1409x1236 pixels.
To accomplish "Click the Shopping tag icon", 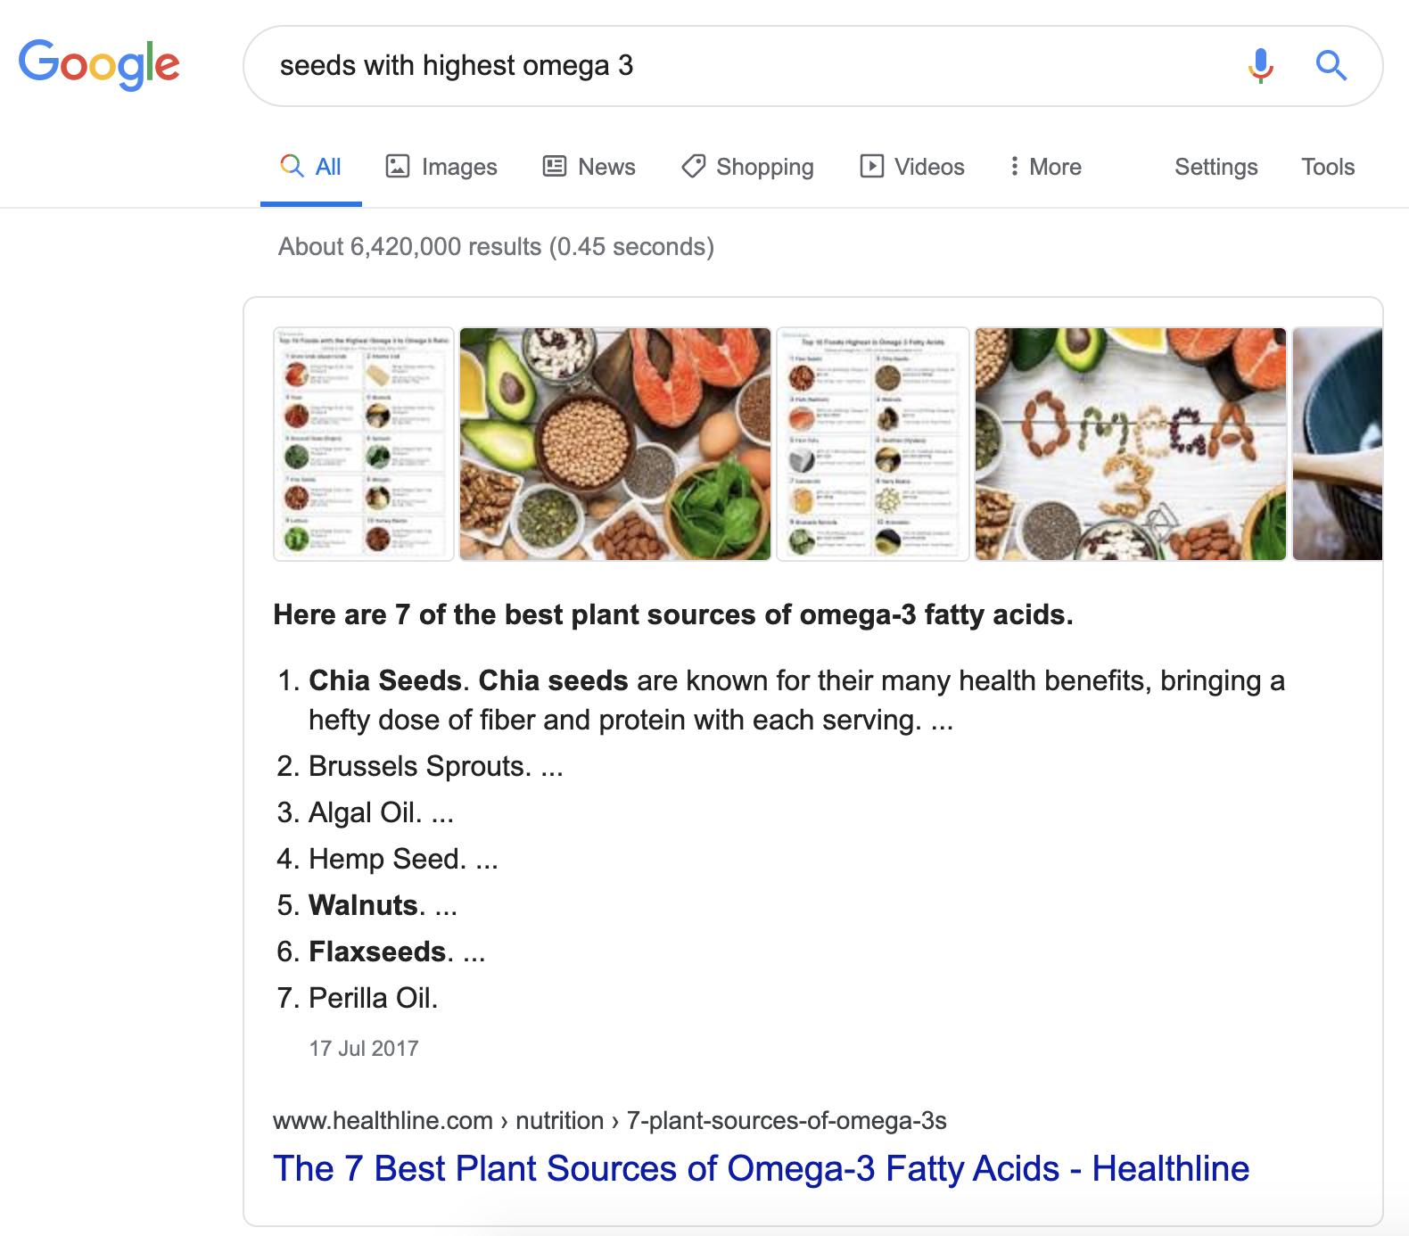I will [692, 167].
